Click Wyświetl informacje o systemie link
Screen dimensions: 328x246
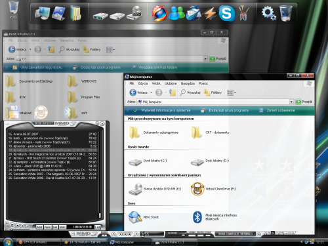pyautogui.click(x=165, y=110)
